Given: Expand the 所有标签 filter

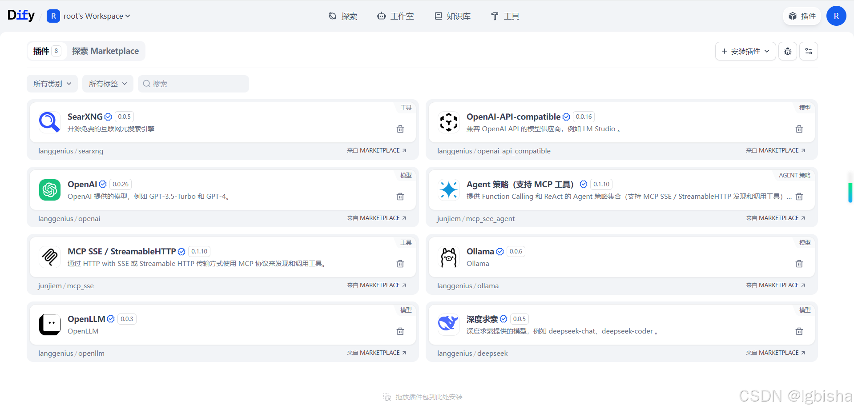Looking at the screenshot, I should point(108,84).
